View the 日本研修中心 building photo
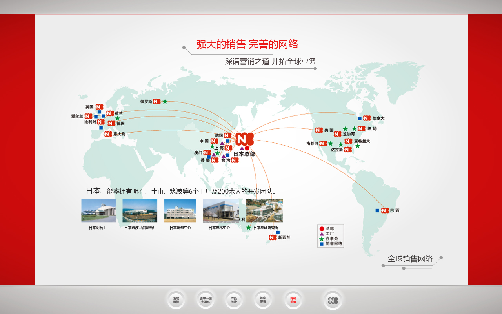502x314 pixels. click(x=180, y=211)
